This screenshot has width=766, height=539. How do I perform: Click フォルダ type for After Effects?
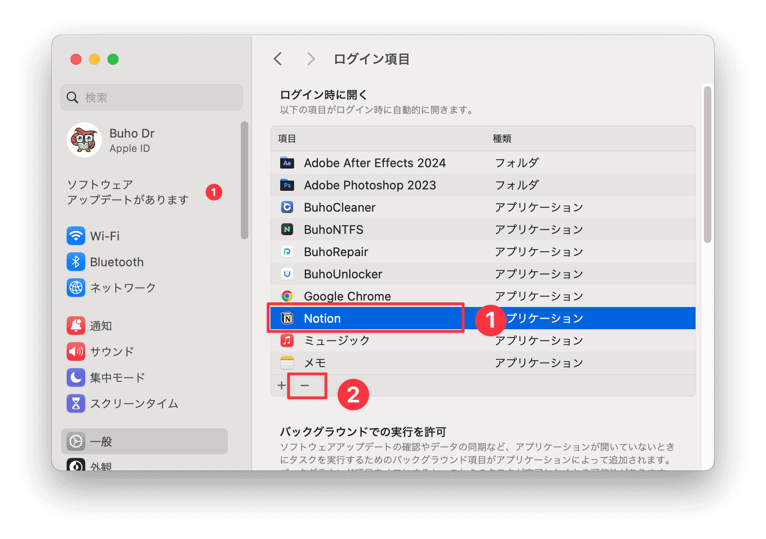[x=517, y=163]
